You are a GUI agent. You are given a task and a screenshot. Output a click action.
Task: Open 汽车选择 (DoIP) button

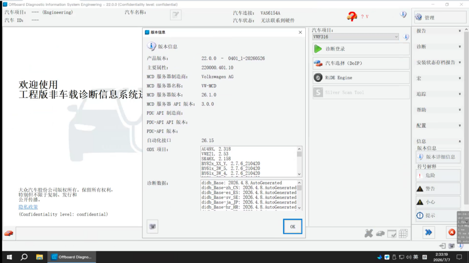pos(361,64)
